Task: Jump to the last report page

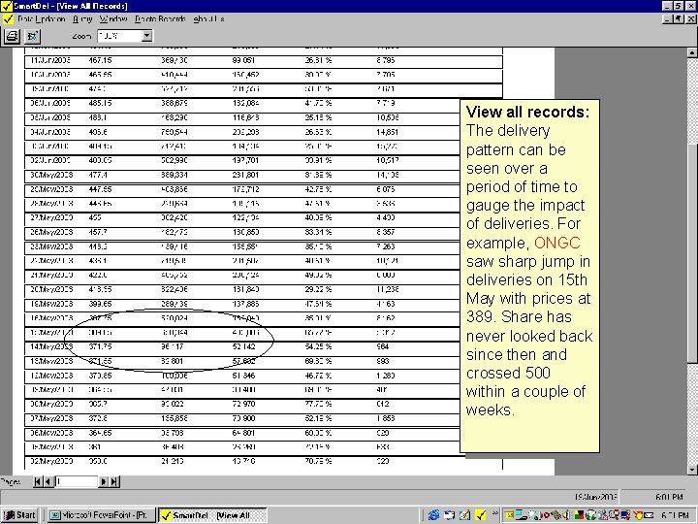Action: pos(114,481)
